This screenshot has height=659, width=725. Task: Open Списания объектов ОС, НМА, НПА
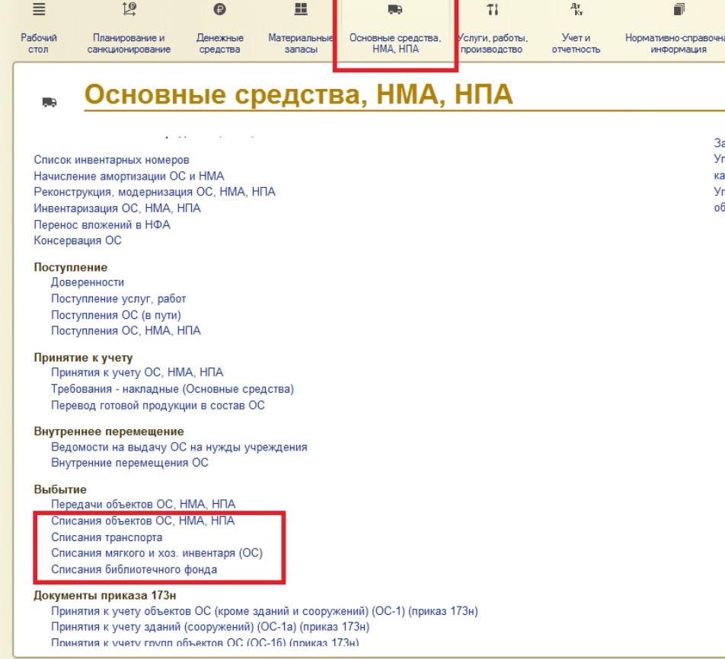coord(143,521)
